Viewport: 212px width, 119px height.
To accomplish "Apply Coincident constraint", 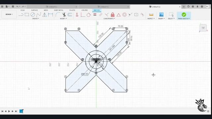I will (x=83, y=15).
